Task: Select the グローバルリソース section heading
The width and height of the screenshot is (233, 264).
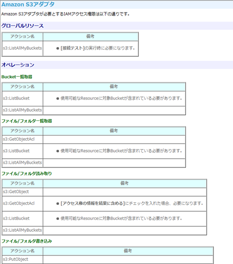Action: (x=23, y=26)
